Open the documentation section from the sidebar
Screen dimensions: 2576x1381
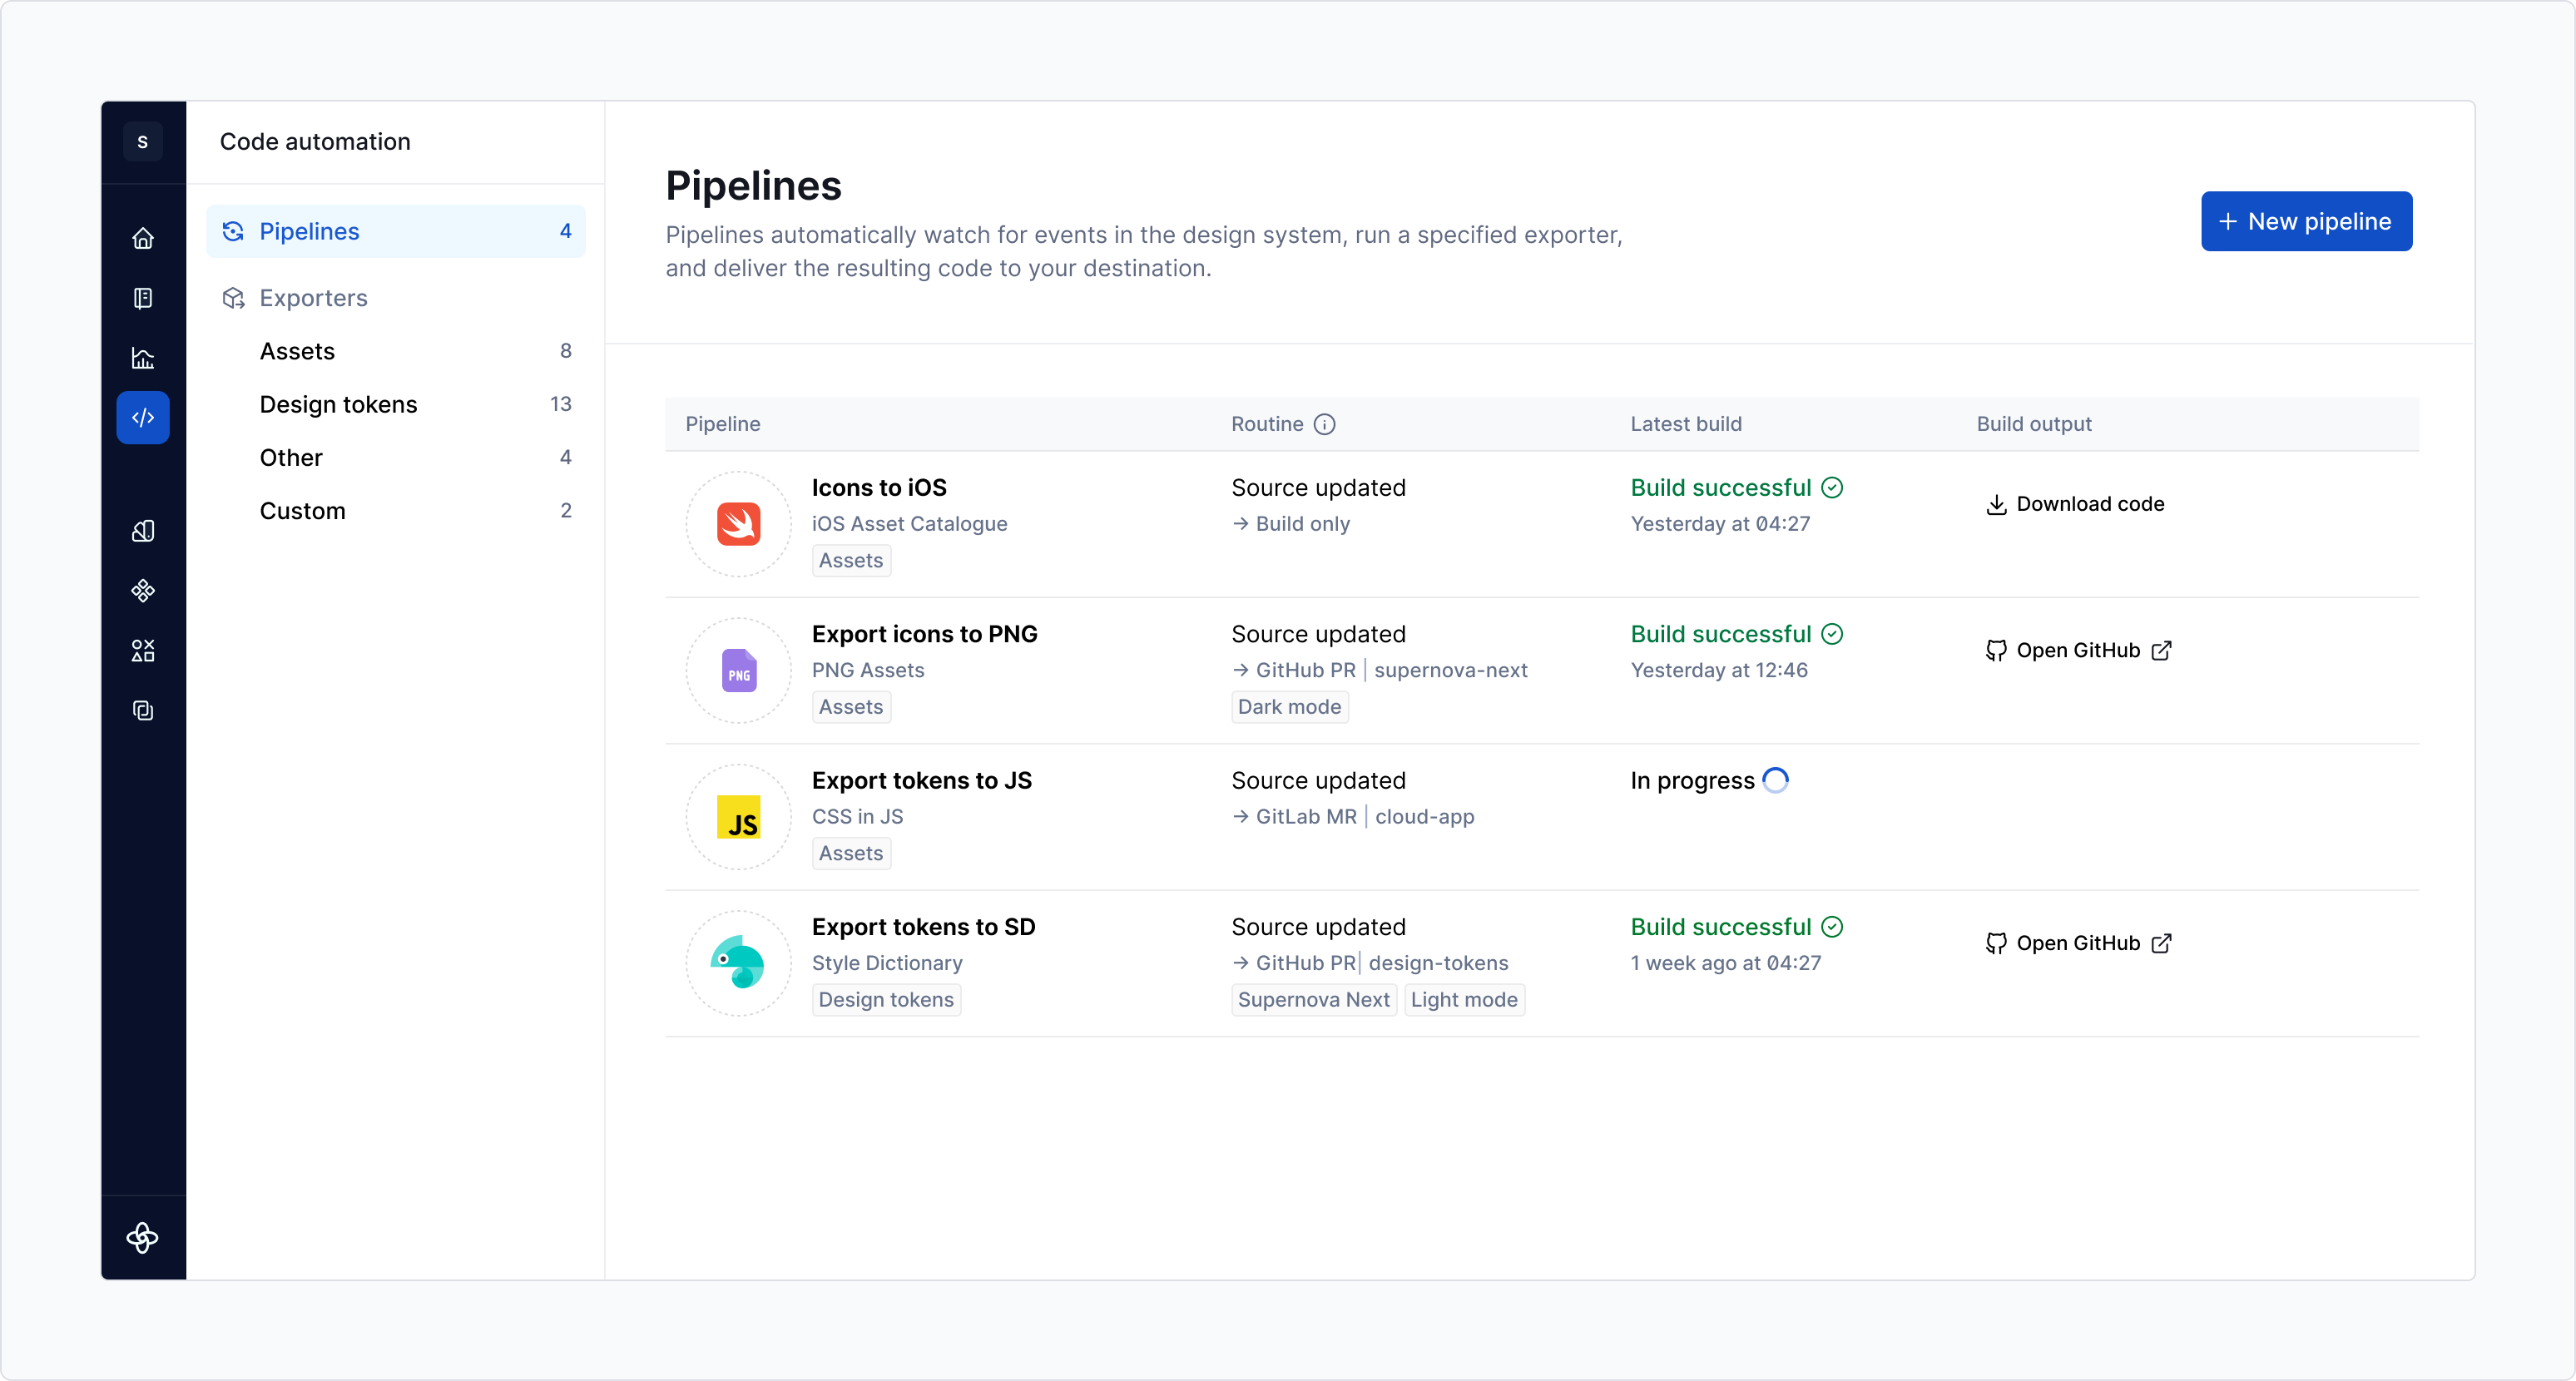pyautogui.click(x=143, y=298)
